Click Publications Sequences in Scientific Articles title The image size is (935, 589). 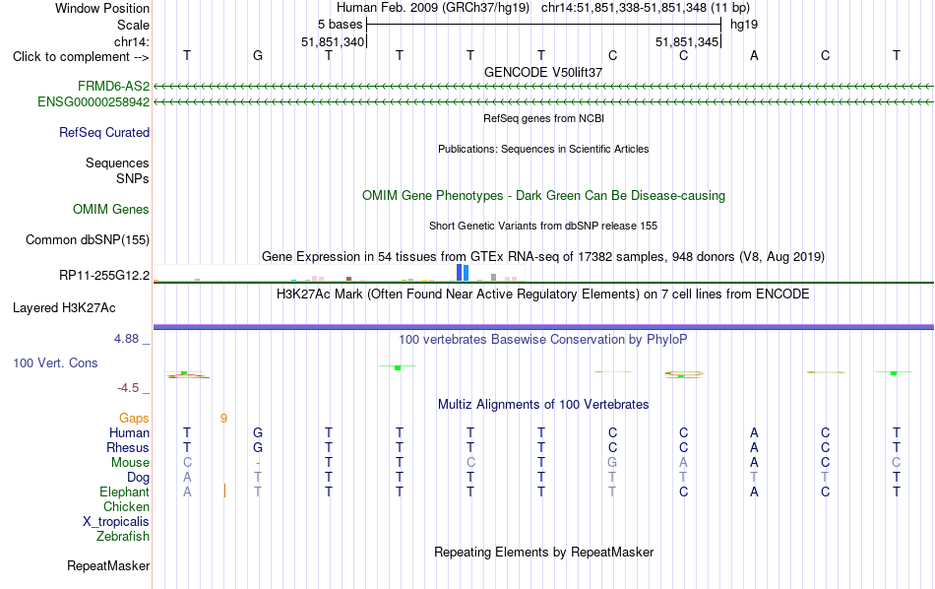coord(543,149)
